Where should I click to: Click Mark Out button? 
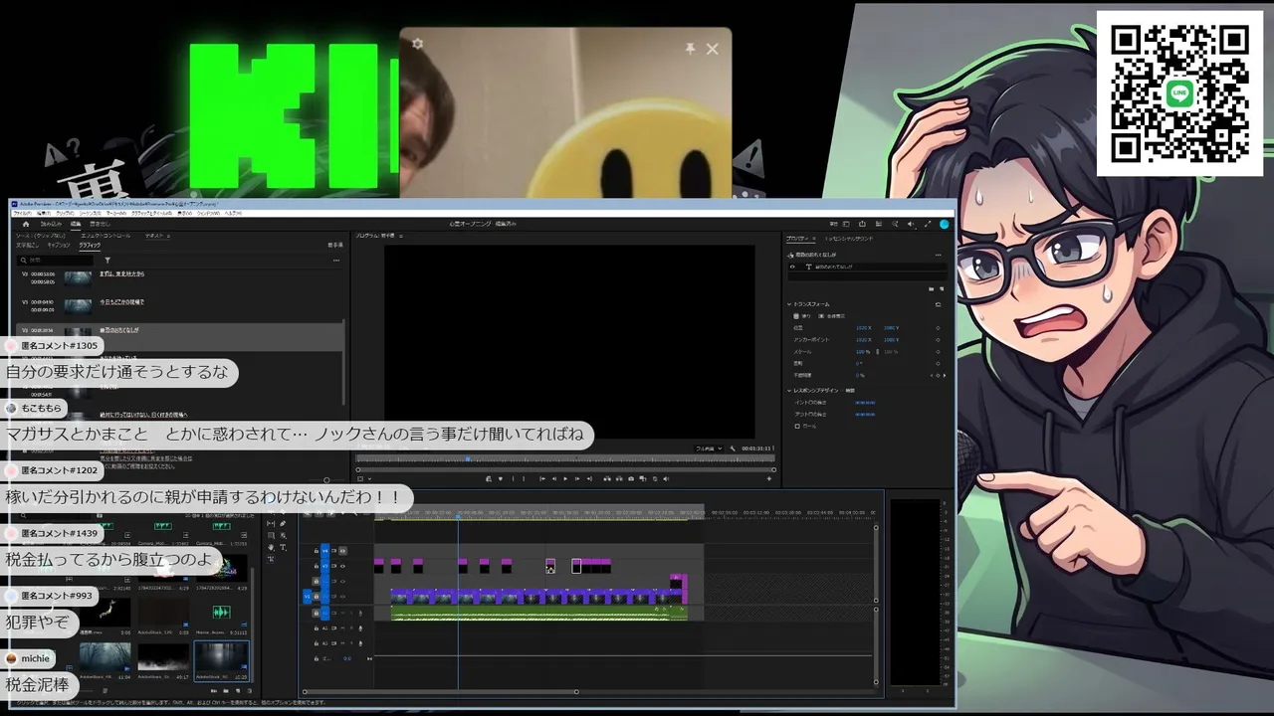click(x=524, y=478)
